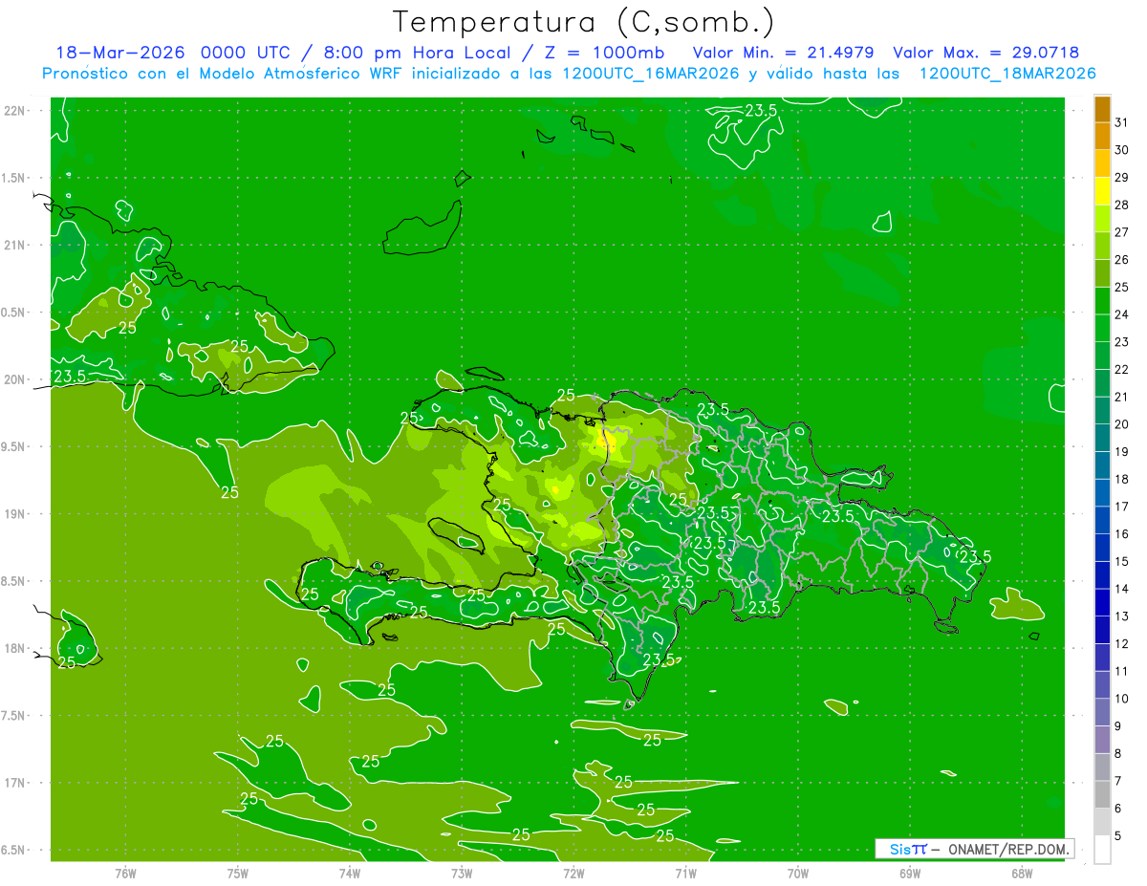
Task: Click the "9.5N" latitude axis label
Action: click(14, 446)
